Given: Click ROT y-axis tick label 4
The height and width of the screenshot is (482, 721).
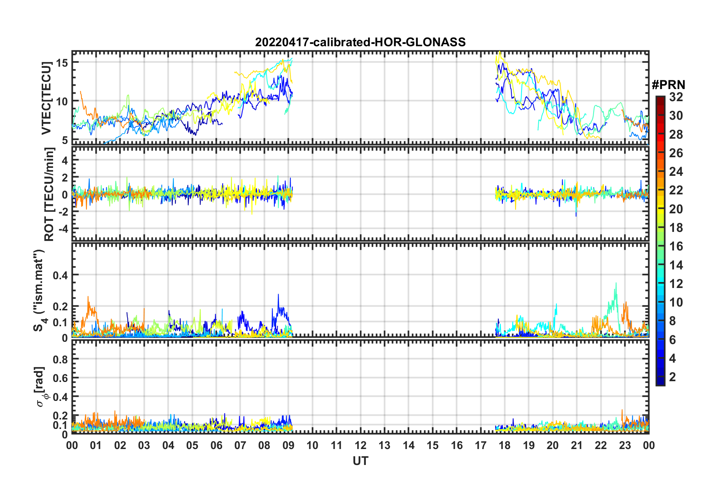Looking at the screenshot, I should point(65,161).
